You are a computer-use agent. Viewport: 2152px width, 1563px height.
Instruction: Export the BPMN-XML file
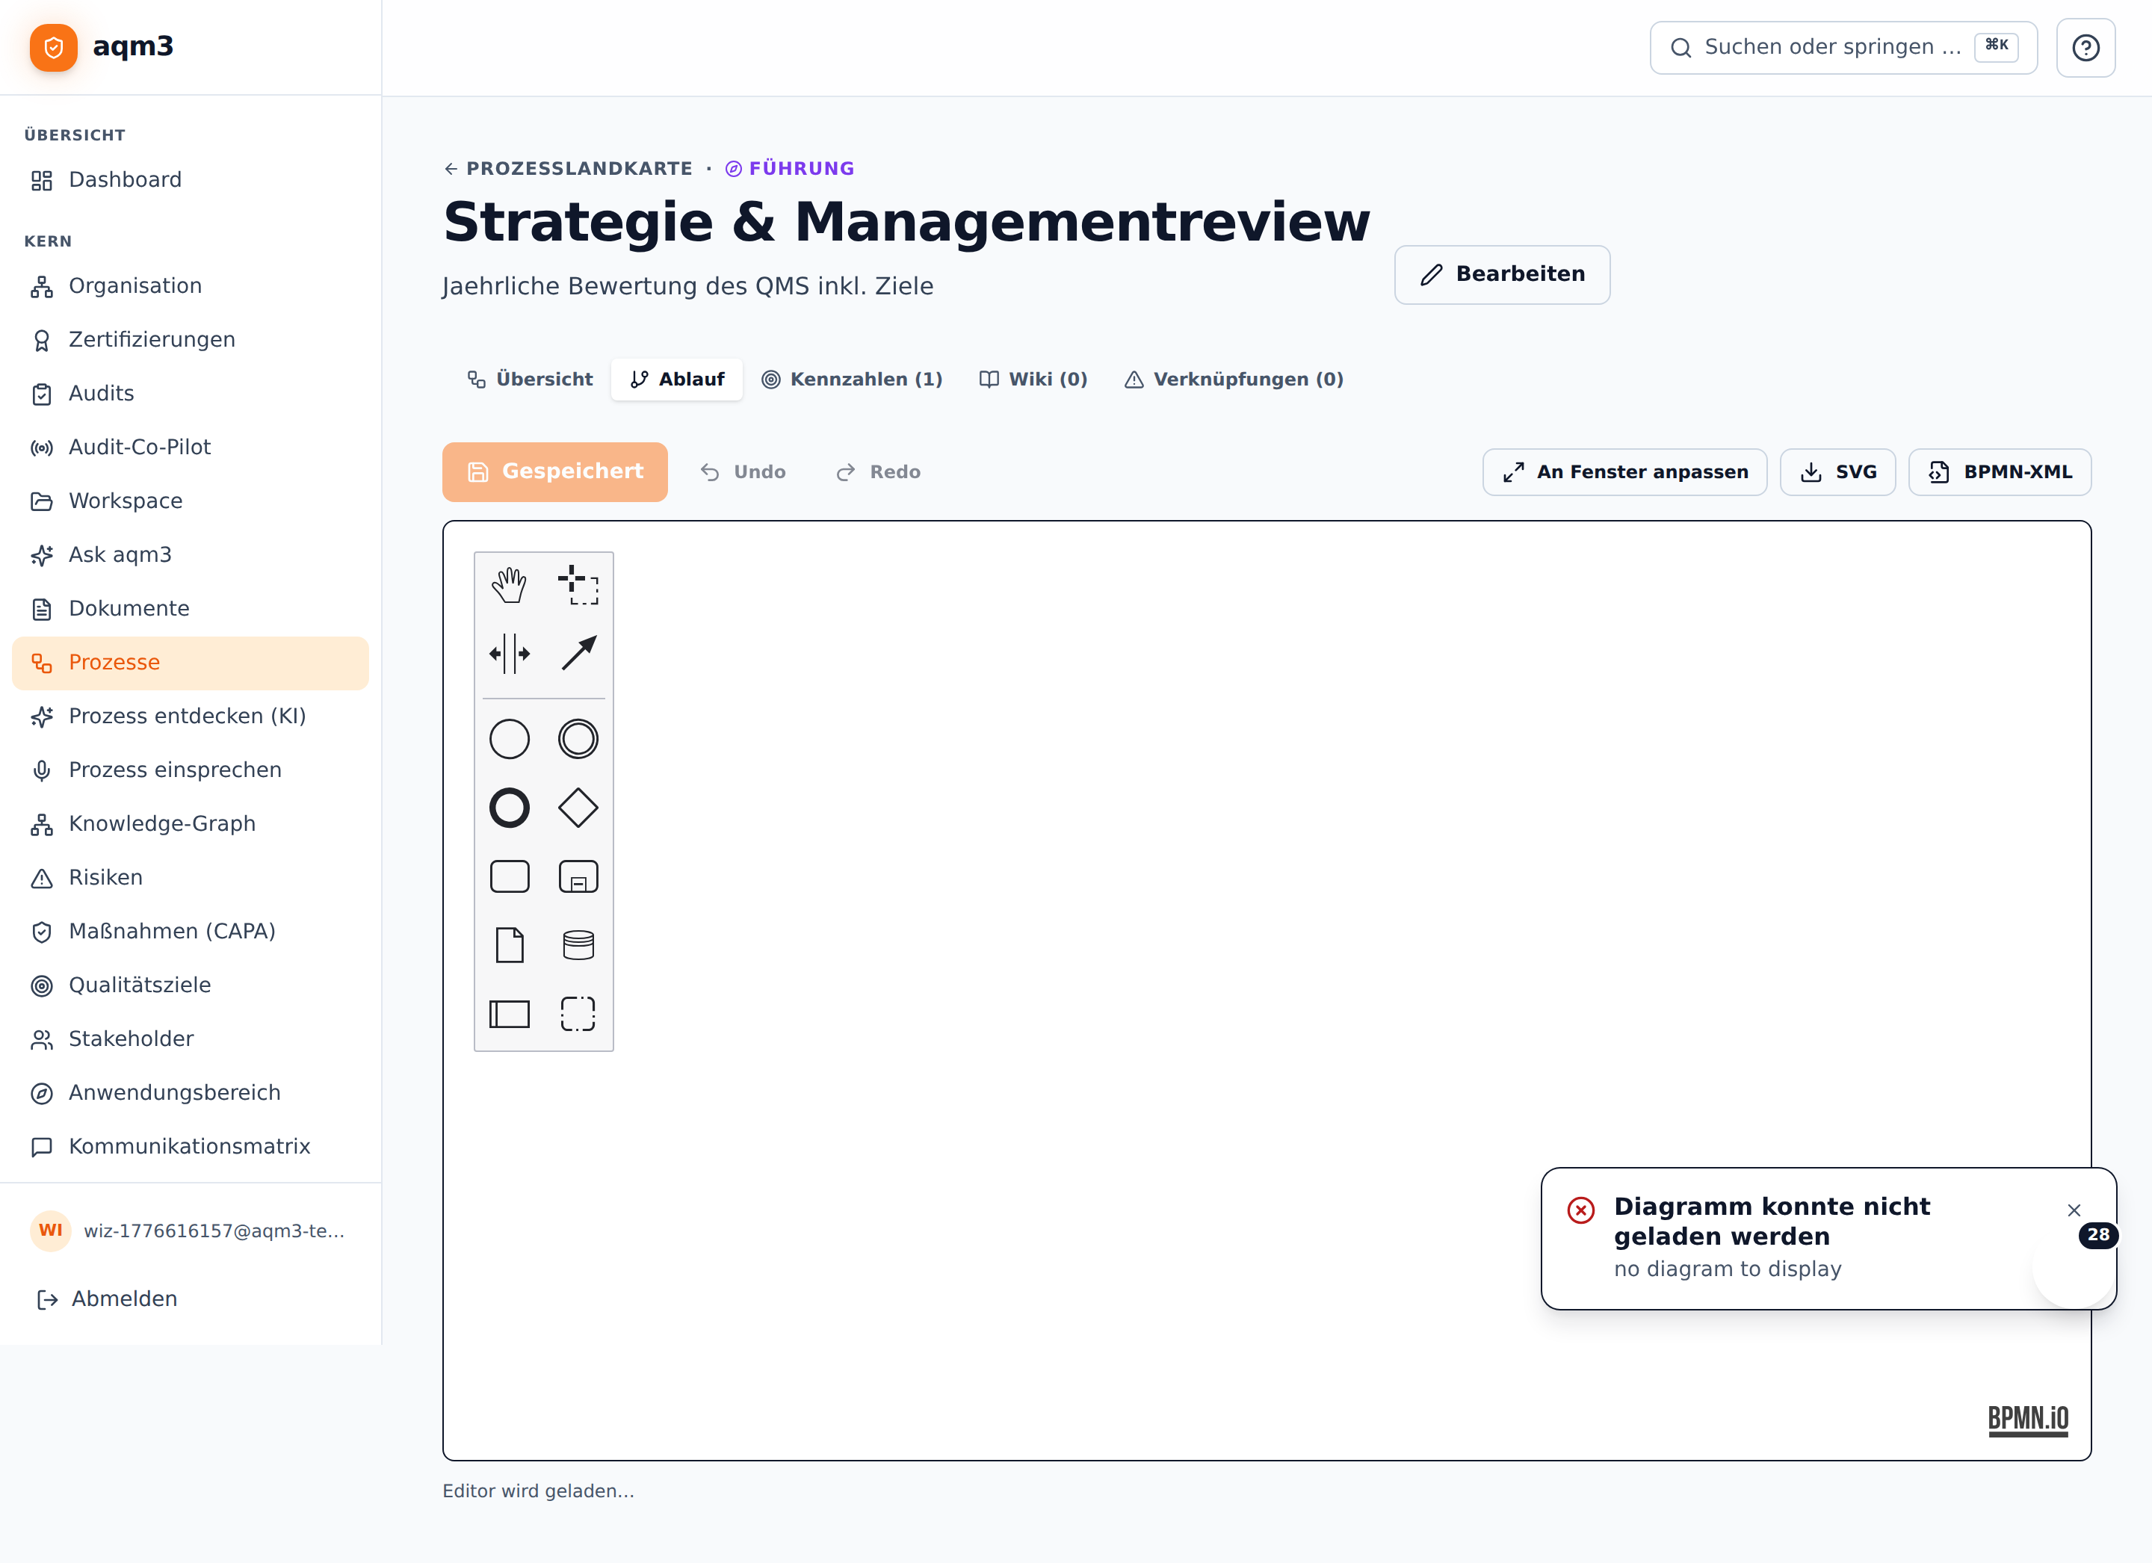[x=2000, y=473]
